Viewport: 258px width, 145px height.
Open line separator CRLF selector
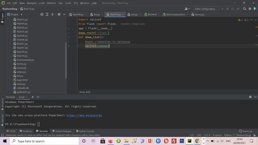coord(199,135)
